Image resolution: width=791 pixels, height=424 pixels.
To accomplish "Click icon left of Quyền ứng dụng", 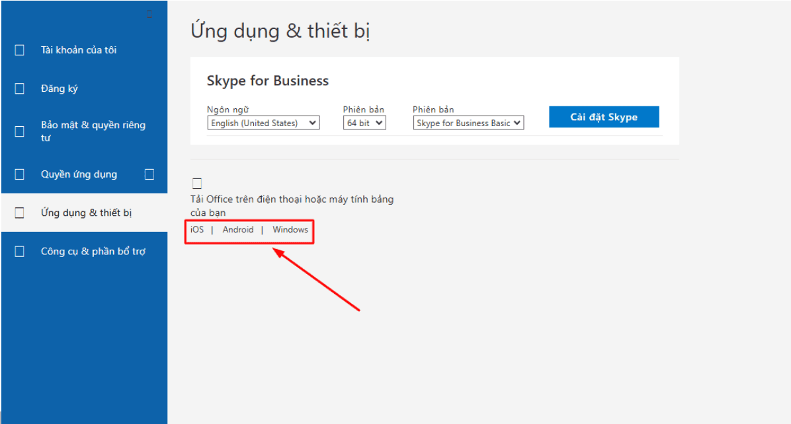I will coord(20,174).
